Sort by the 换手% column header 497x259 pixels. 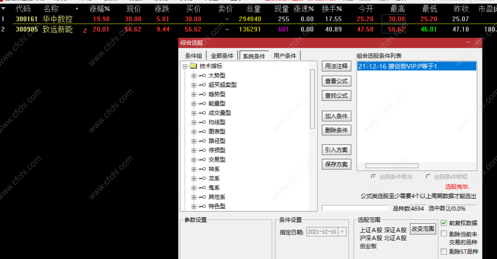(332, 9)
